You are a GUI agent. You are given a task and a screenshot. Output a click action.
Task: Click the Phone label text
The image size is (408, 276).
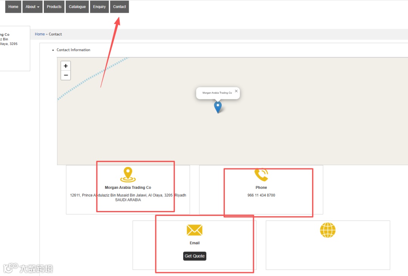coord(261,187)
